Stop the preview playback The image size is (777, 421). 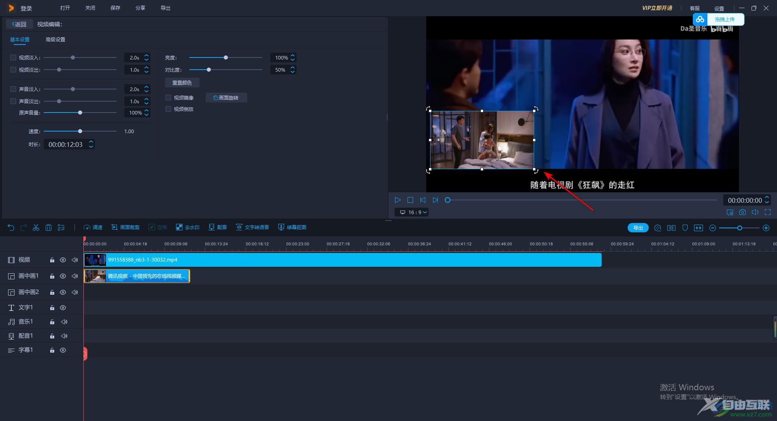point(410,200)
